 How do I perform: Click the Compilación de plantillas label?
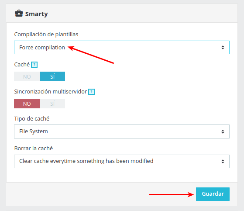coord(46,35)
